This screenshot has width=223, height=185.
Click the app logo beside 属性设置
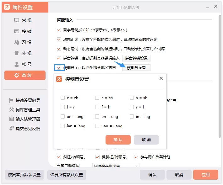(x=7, y=7)
